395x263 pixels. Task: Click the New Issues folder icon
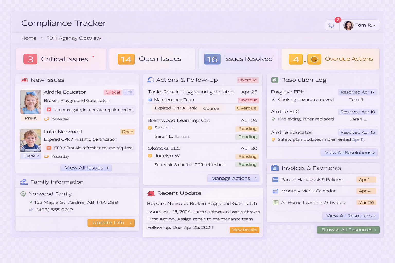click(x=24, y=80)
